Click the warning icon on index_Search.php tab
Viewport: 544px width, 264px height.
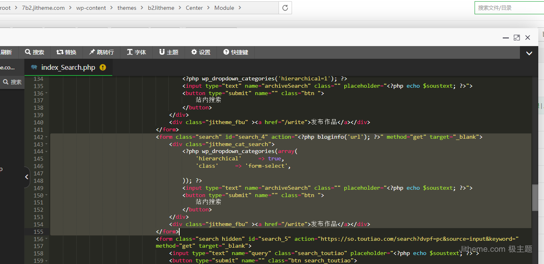(103, 67)
